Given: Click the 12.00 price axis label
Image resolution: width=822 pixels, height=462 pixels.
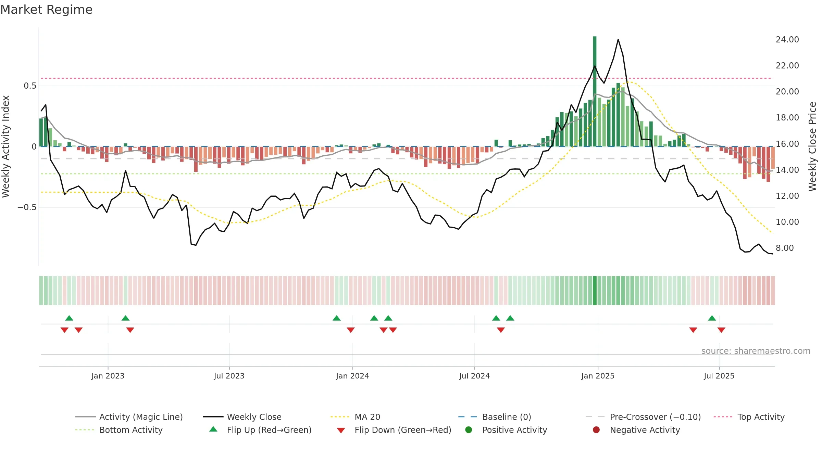Looking at the screenshot, I should click(x=787, y=196).
